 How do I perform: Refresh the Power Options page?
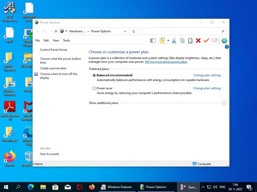point(134,31)
